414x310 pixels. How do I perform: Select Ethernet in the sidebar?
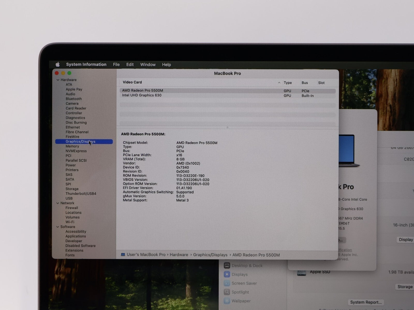point(73,127)
